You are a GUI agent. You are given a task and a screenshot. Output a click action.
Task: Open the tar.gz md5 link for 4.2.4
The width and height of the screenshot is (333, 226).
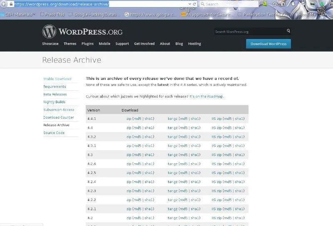184,182
